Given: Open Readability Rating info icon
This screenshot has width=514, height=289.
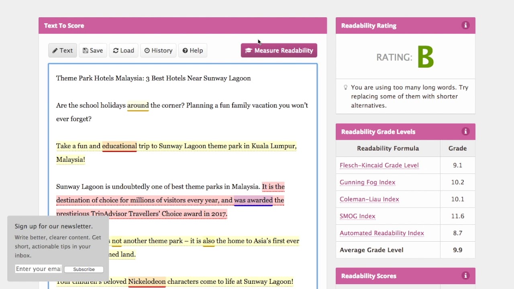Looking at the screenshot, I should pyautogui.click(x=465, y=25).
